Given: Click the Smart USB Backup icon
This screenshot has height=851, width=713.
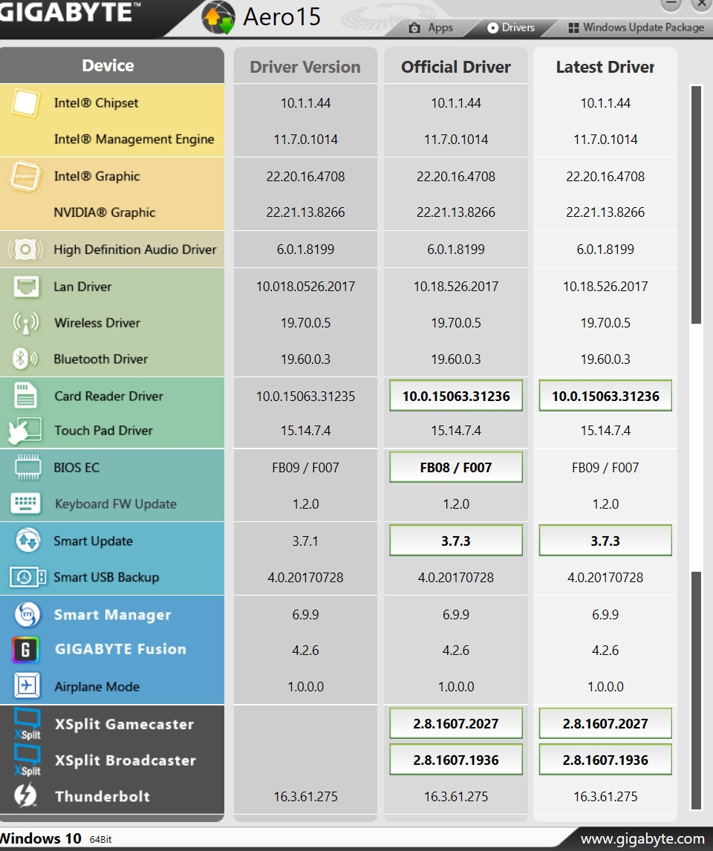Looking at the screenshot, I should [27, 577].
